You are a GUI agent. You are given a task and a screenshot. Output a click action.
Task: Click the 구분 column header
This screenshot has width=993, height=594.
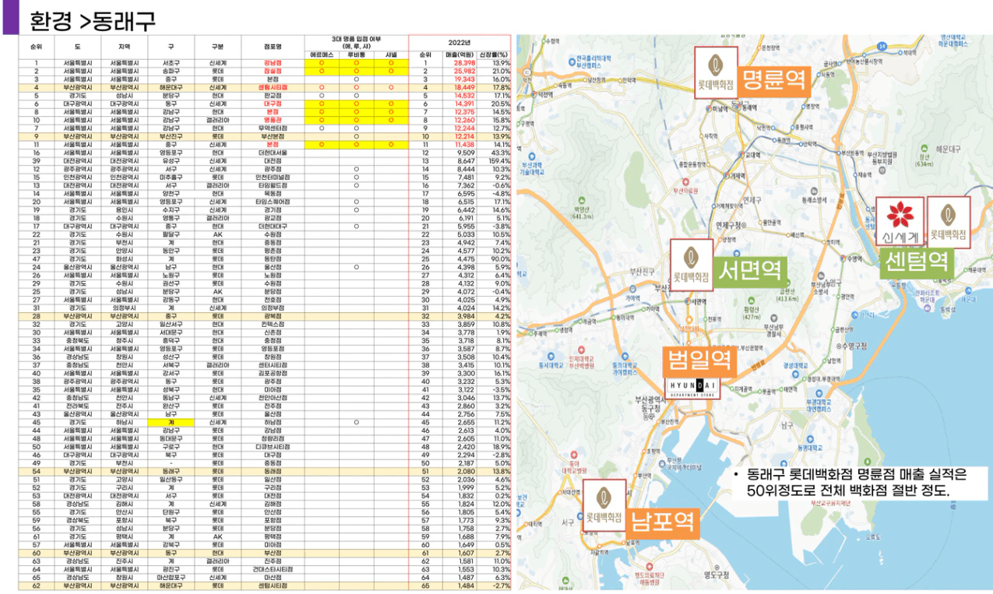[218, 47]
